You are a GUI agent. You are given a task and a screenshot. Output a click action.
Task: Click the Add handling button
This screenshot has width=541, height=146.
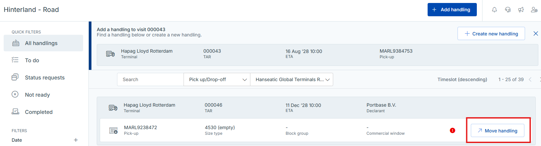tap(452, 10)
